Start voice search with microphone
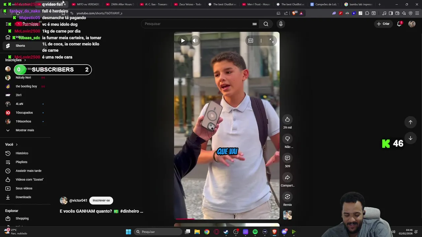The height and width of the screenshot is (237, 422). (x=281, y=24)
